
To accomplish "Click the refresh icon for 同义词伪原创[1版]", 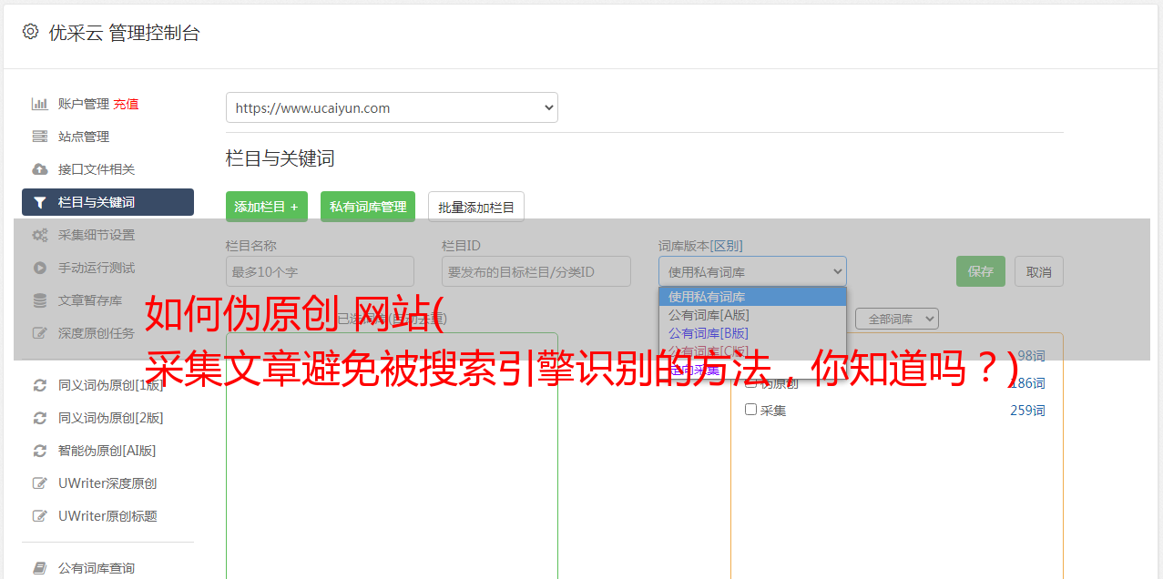I will point(40,385).
